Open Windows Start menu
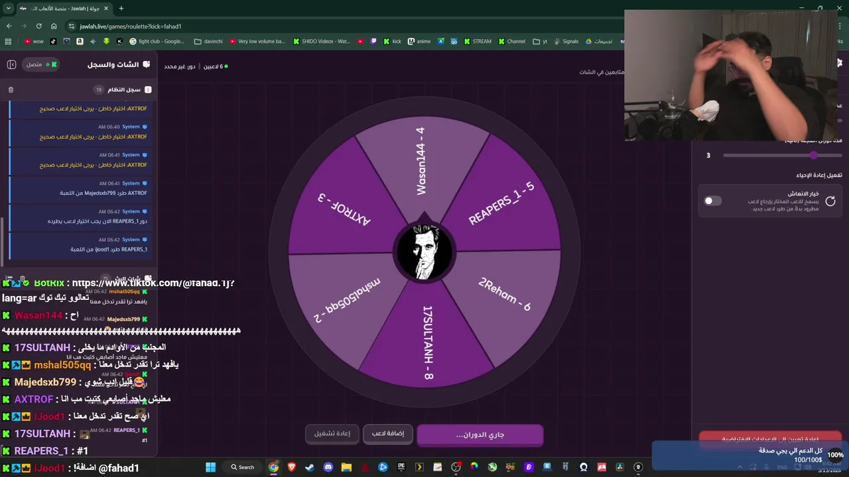Screen dimensions: 849x477 coord(210,467)
